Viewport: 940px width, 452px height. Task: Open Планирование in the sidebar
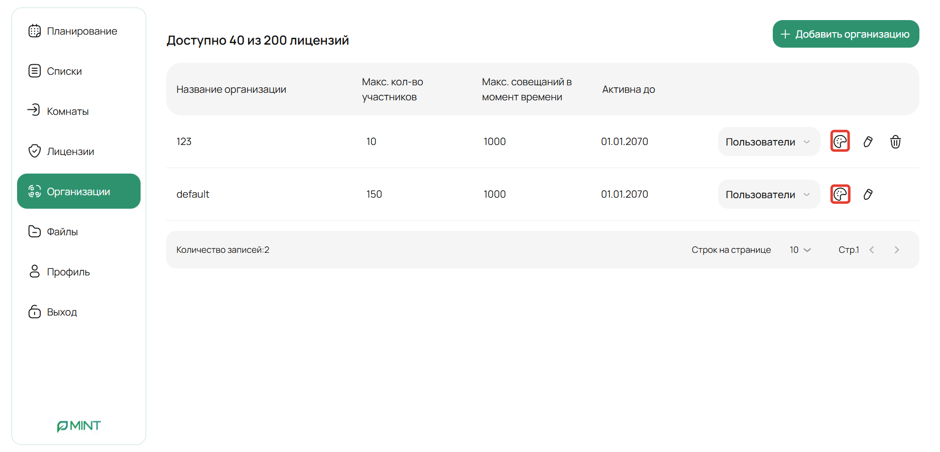(x=73, y=31)
